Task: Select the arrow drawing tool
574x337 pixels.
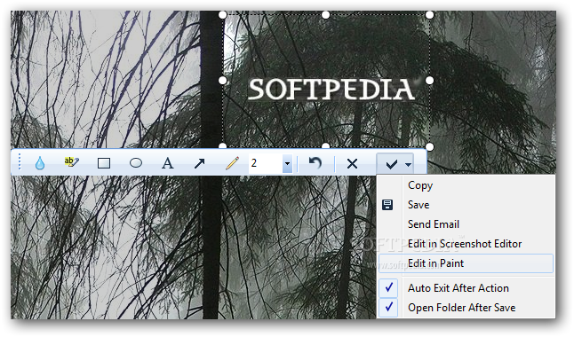Action: click(200, 163)
